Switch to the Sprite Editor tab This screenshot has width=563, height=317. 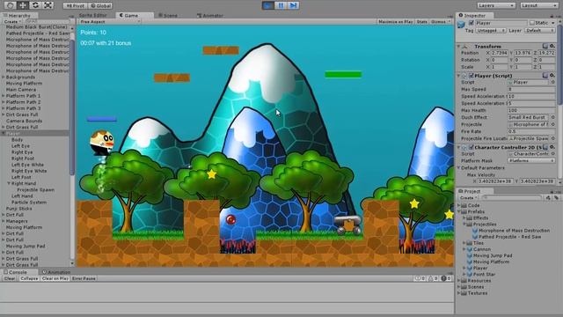(93, 16)
